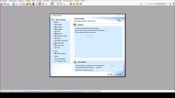This screenshot has height=98, width=175.
Task: Open the Anagrafica menu in menu bar
Action: pyautogui.click(x=21, y=1)
